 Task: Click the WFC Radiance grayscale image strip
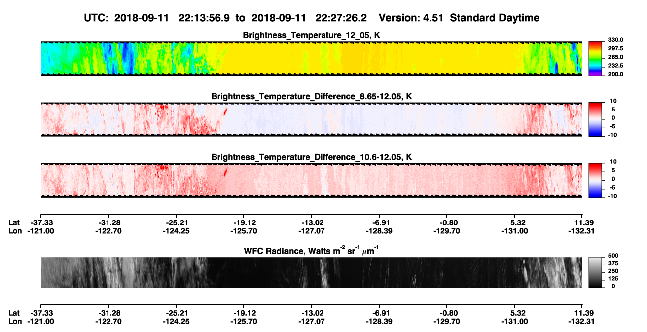tap(311, 272)
